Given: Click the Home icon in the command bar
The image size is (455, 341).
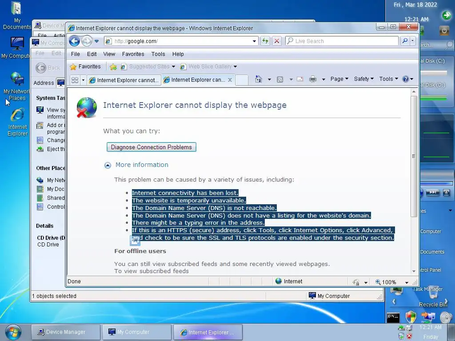Looking at the screenshot, I should [259, 79].
